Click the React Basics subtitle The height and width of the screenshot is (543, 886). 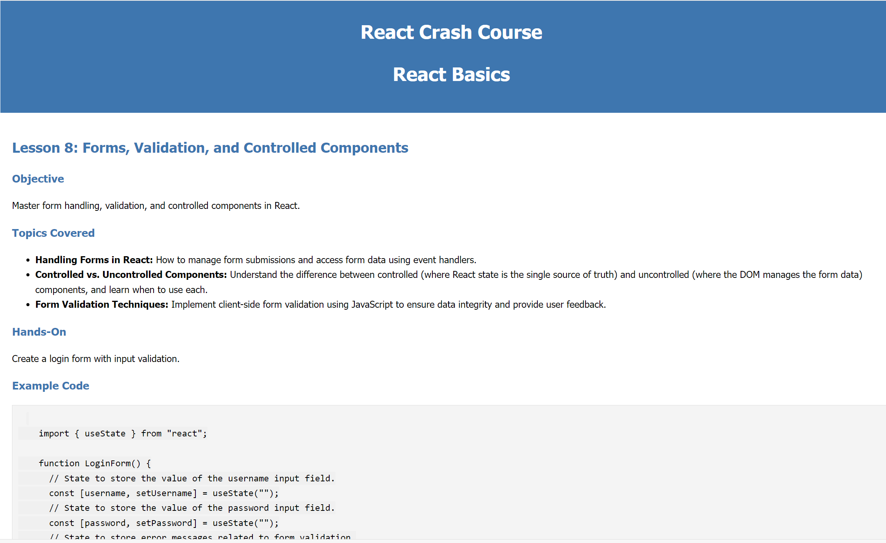451,74
